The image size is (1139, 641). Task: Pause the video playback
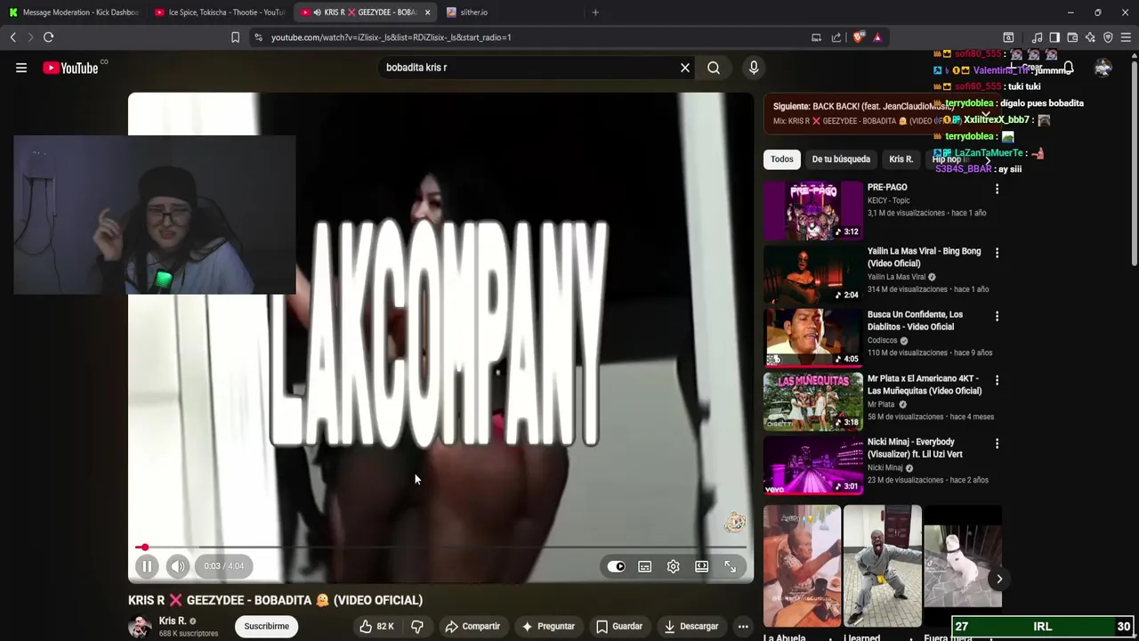(147, 566)
